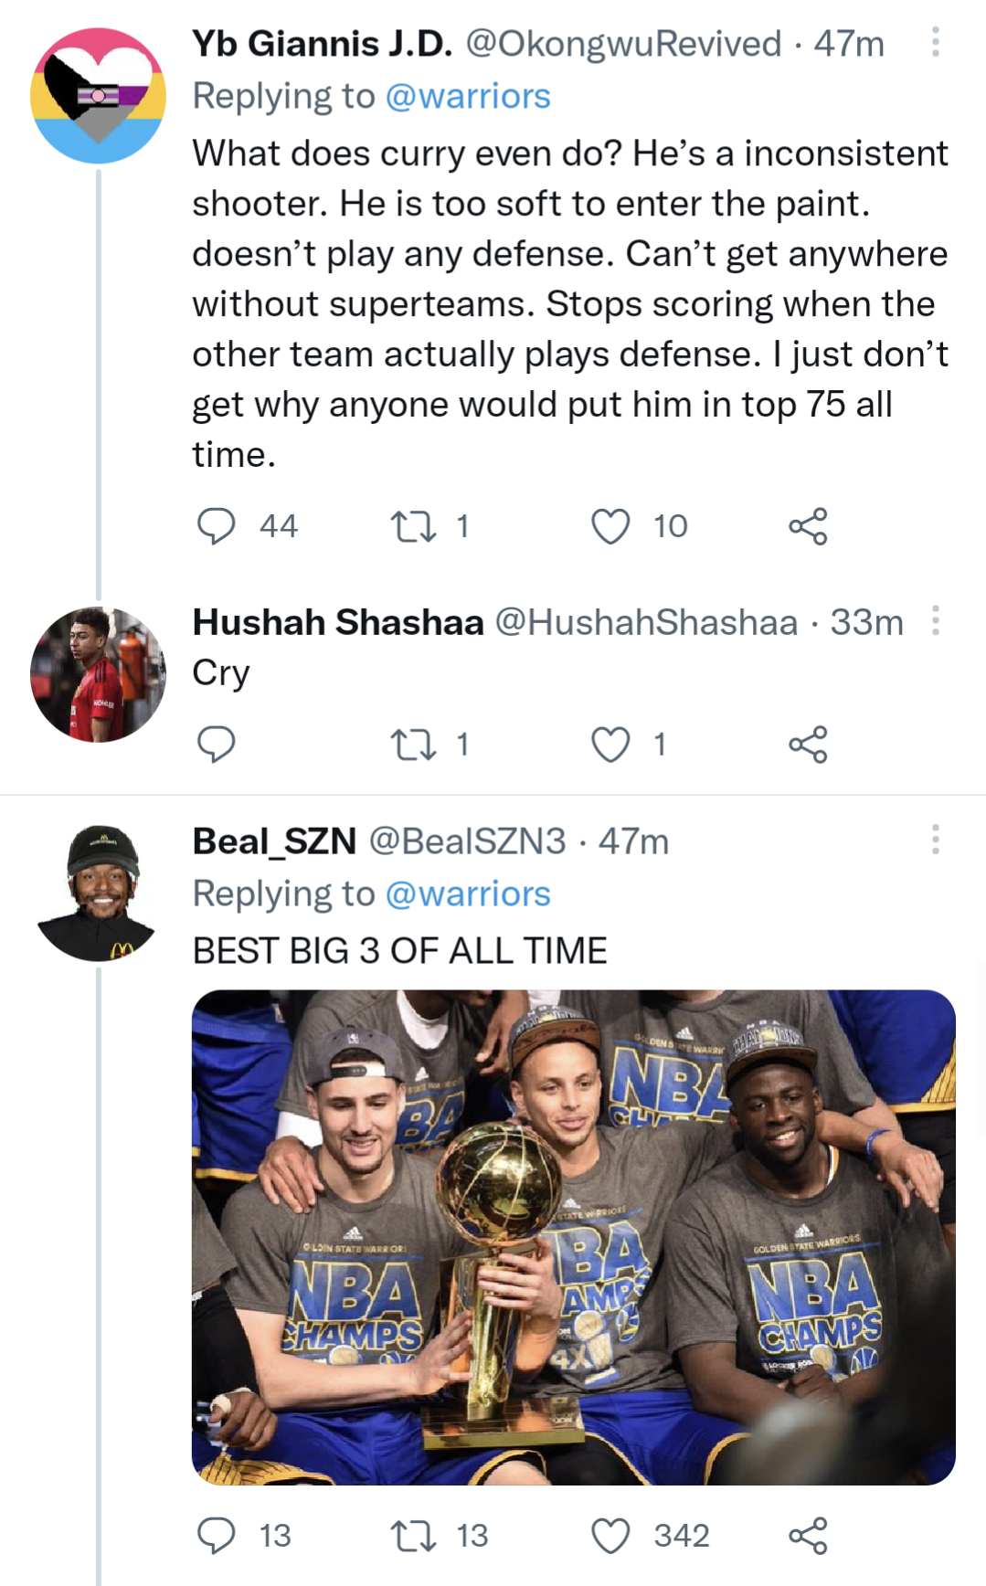
Task: Share Yb Giannis J.D.'s tweet
Action: 808,526
